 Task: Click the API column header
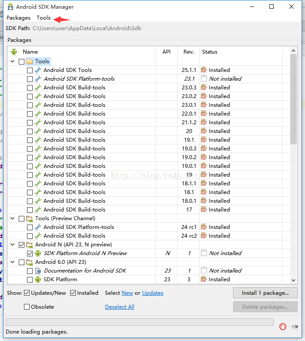pyautogui.click(x=166, y=52)
